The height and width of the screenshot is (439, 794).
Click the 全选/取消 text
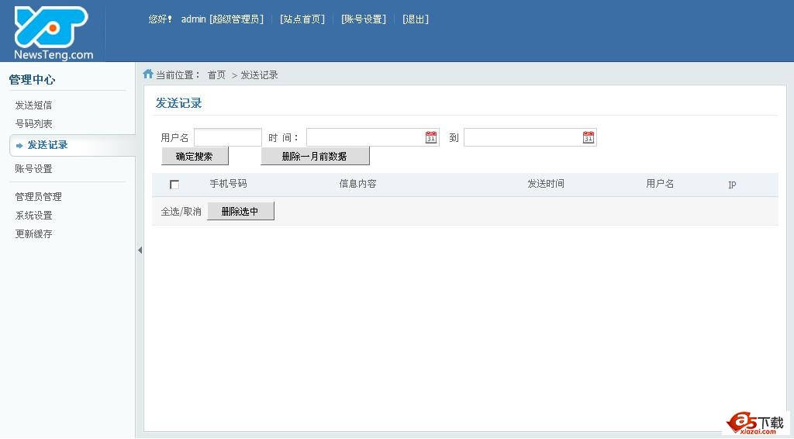181,211
